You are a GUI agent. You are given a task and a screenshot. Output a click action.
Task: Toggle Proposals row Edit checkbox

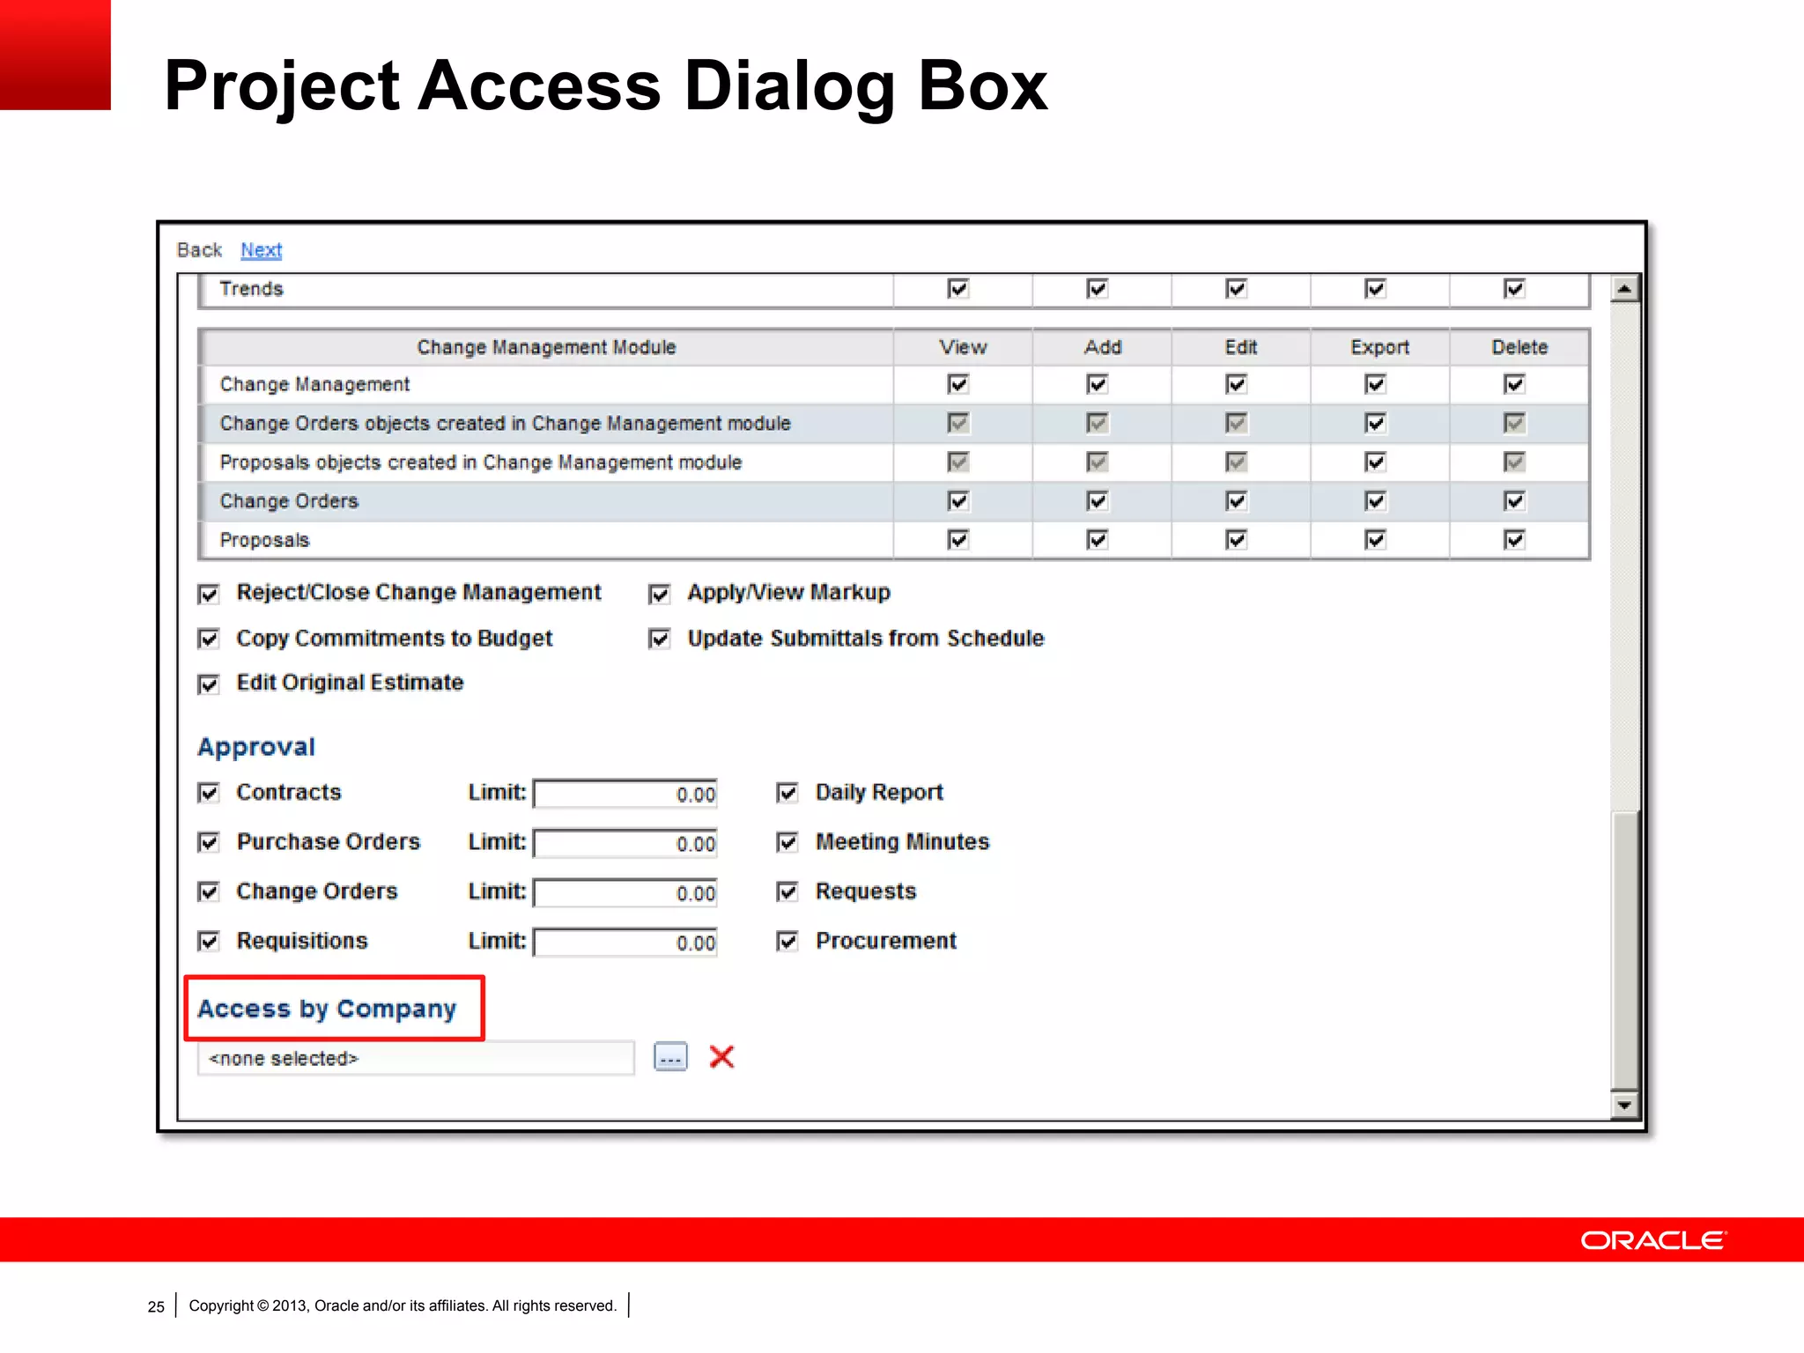click(1236, 540)
